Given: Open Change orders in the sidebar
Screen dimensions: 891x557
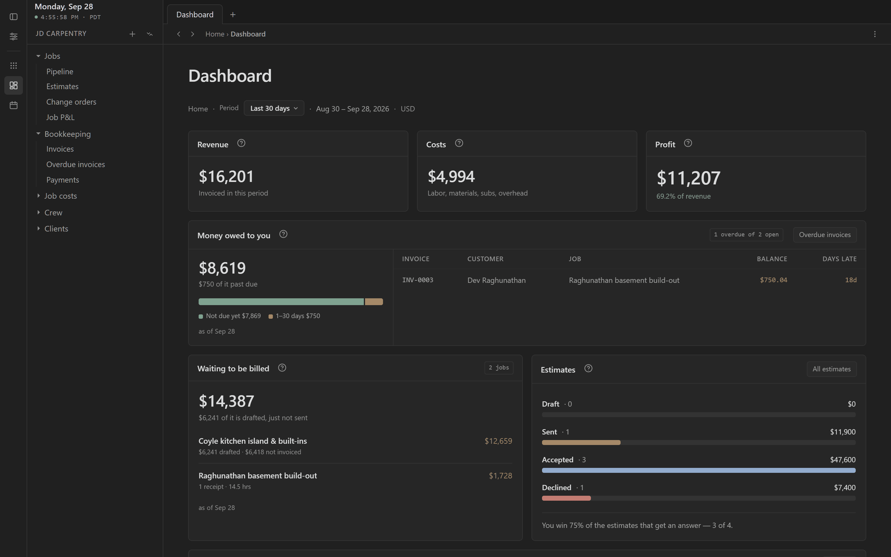Looking at the screenshot, I should coord(71,102).
